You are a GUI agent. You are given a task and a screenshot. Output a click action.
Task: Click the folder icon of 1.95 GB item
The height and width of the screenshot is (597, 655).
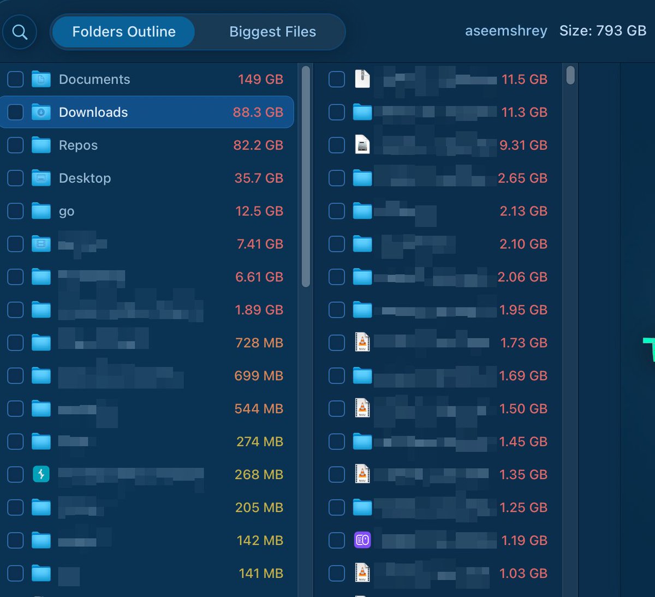coord(362,309)
